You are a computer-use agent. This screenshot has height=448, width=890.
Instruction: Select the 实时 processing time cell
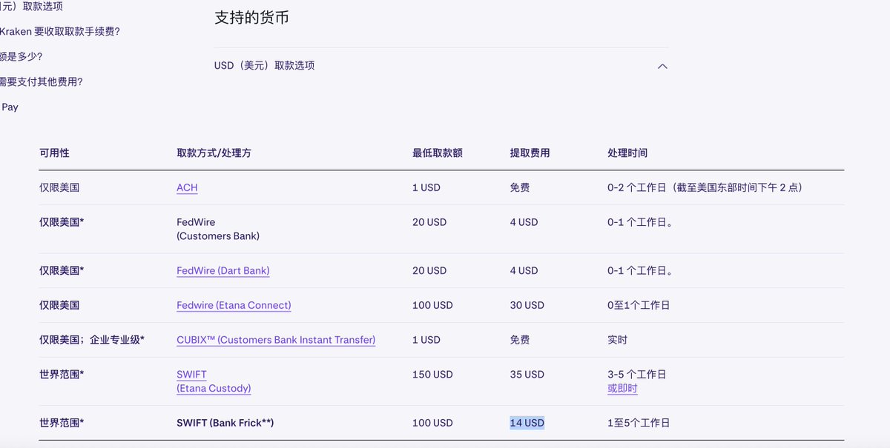617,340
